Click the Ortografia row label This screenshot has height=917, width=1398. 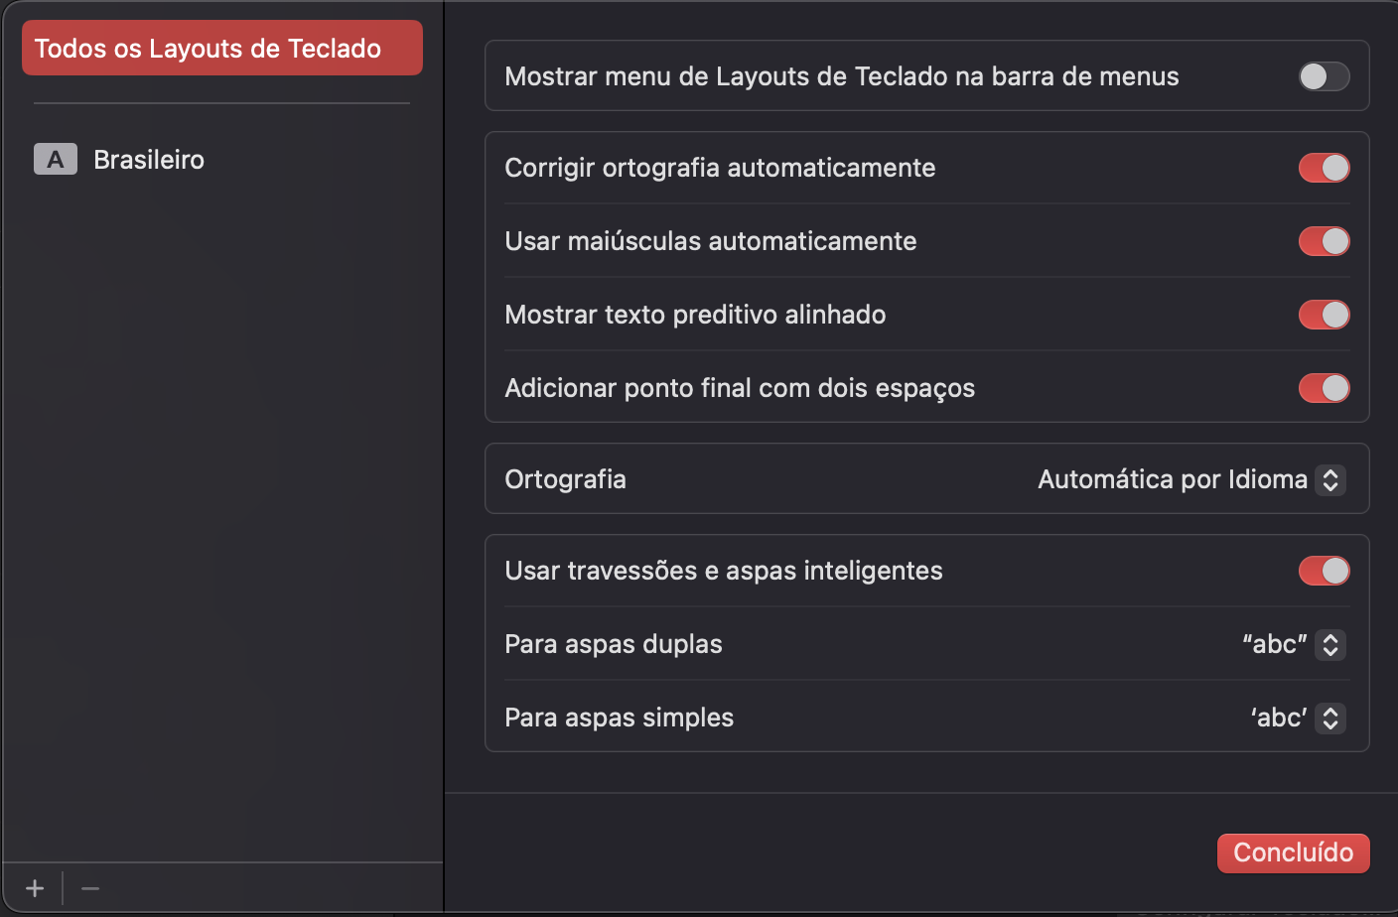[x=565, y=479]
